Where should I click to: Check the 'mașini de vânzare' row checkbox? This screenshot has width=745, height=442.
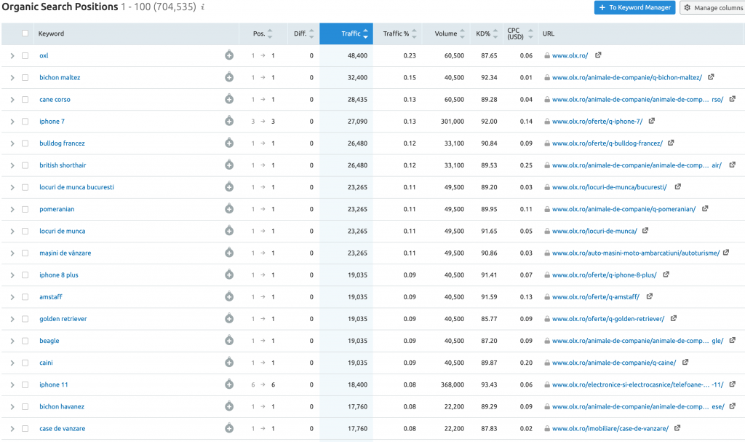pyautogui.click(x=25, y=253)
